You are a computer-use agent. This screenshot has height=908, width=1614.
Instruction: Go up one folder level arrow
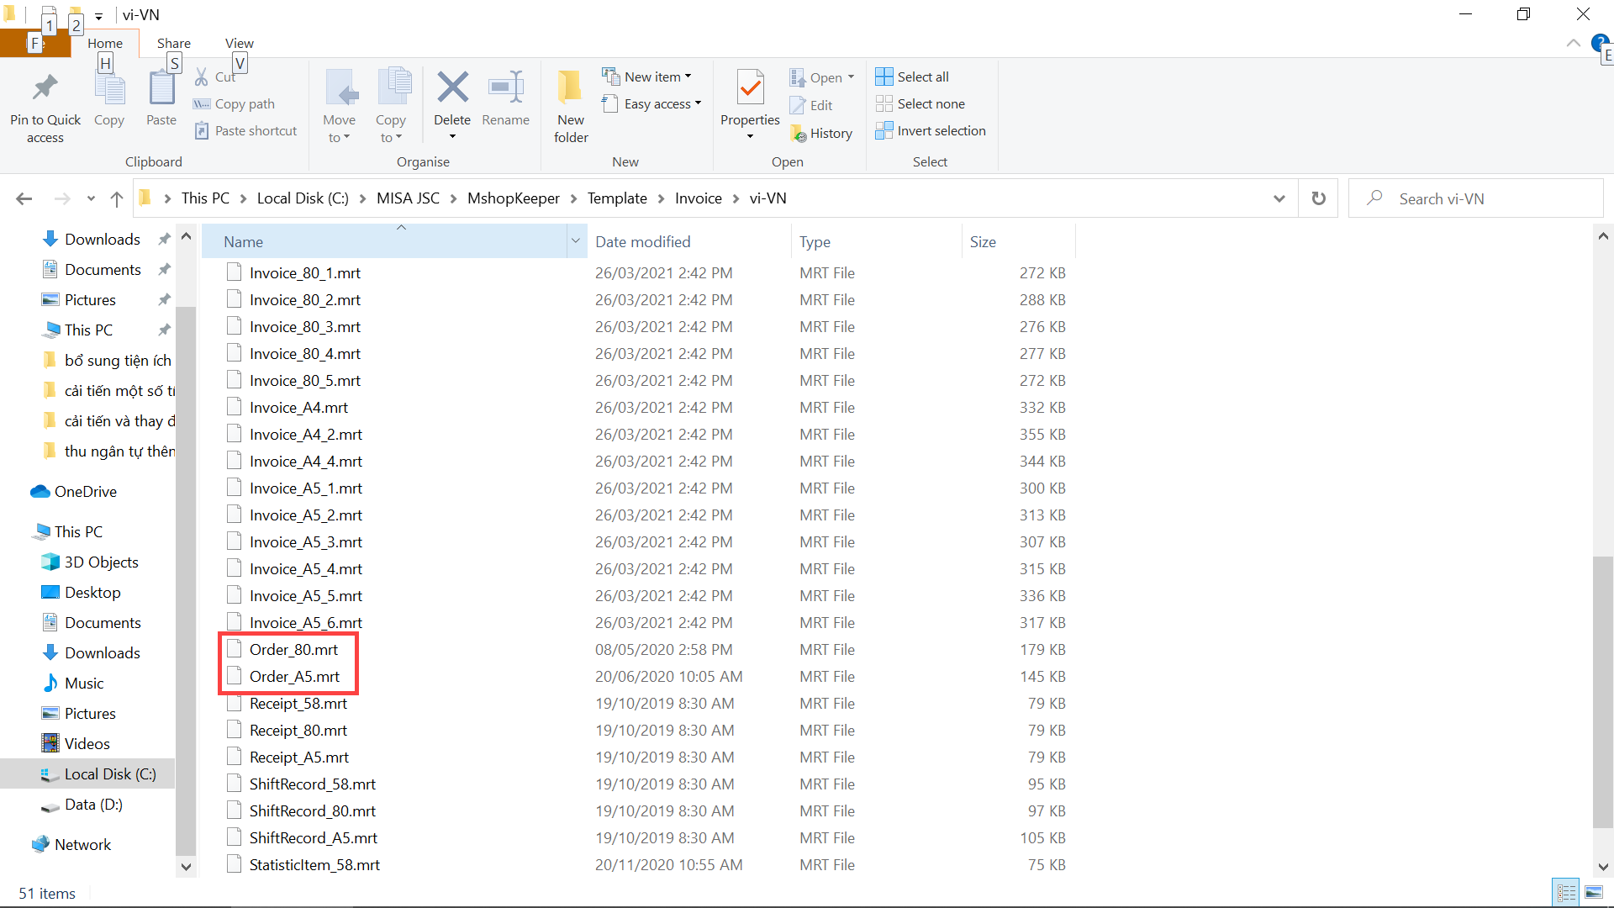pos(116,198)
